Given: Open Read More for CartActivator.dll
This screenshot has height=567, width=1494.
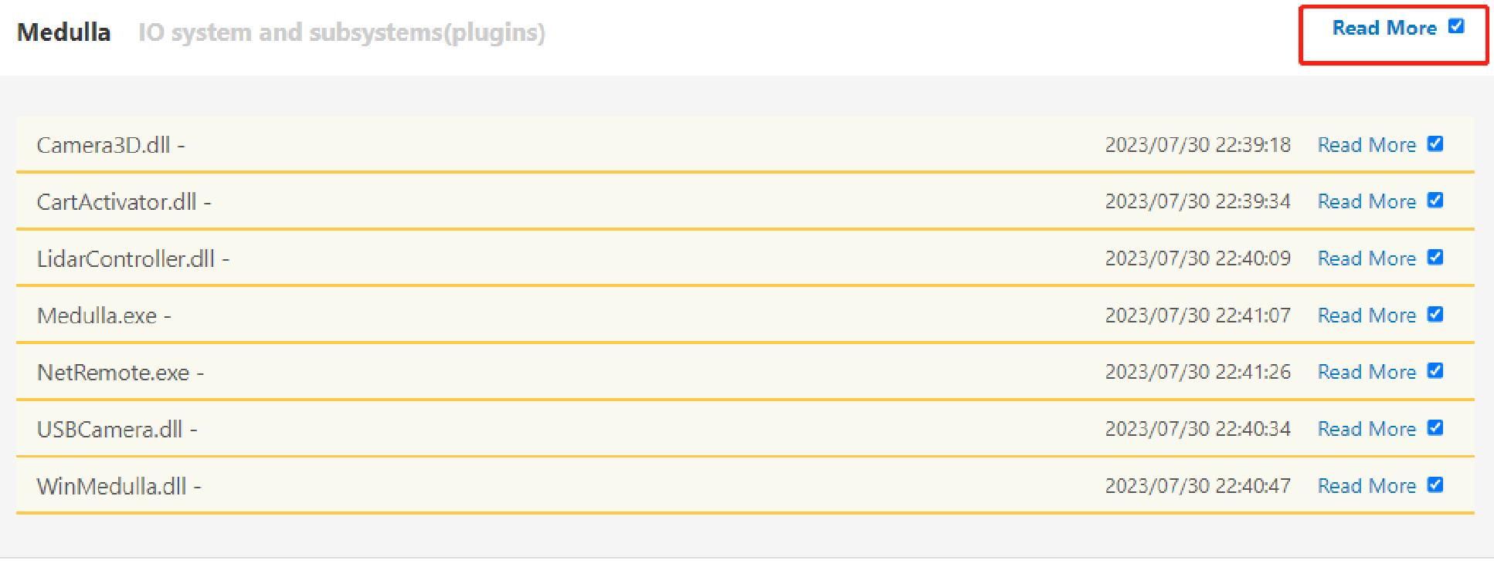Looking at the screenshot, I should (1367, 201).
